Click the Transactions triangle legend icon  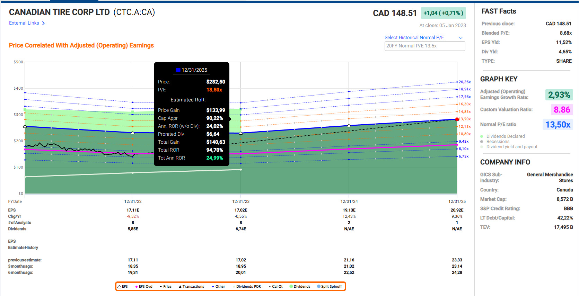click(x=180, y=287)
